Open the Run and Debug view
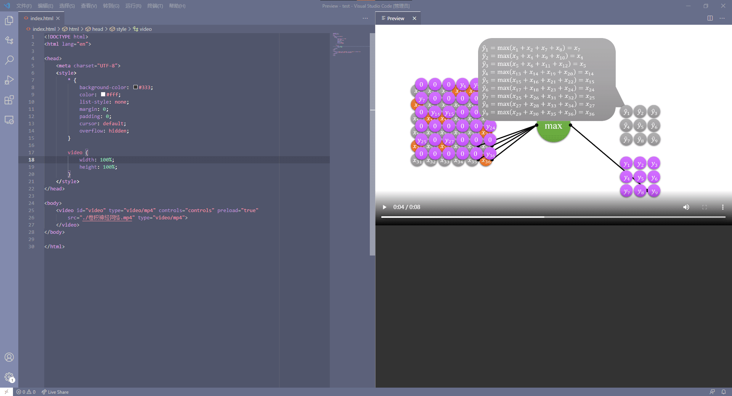The width and height of the screenshot is (732, 396). pos(9,80)
